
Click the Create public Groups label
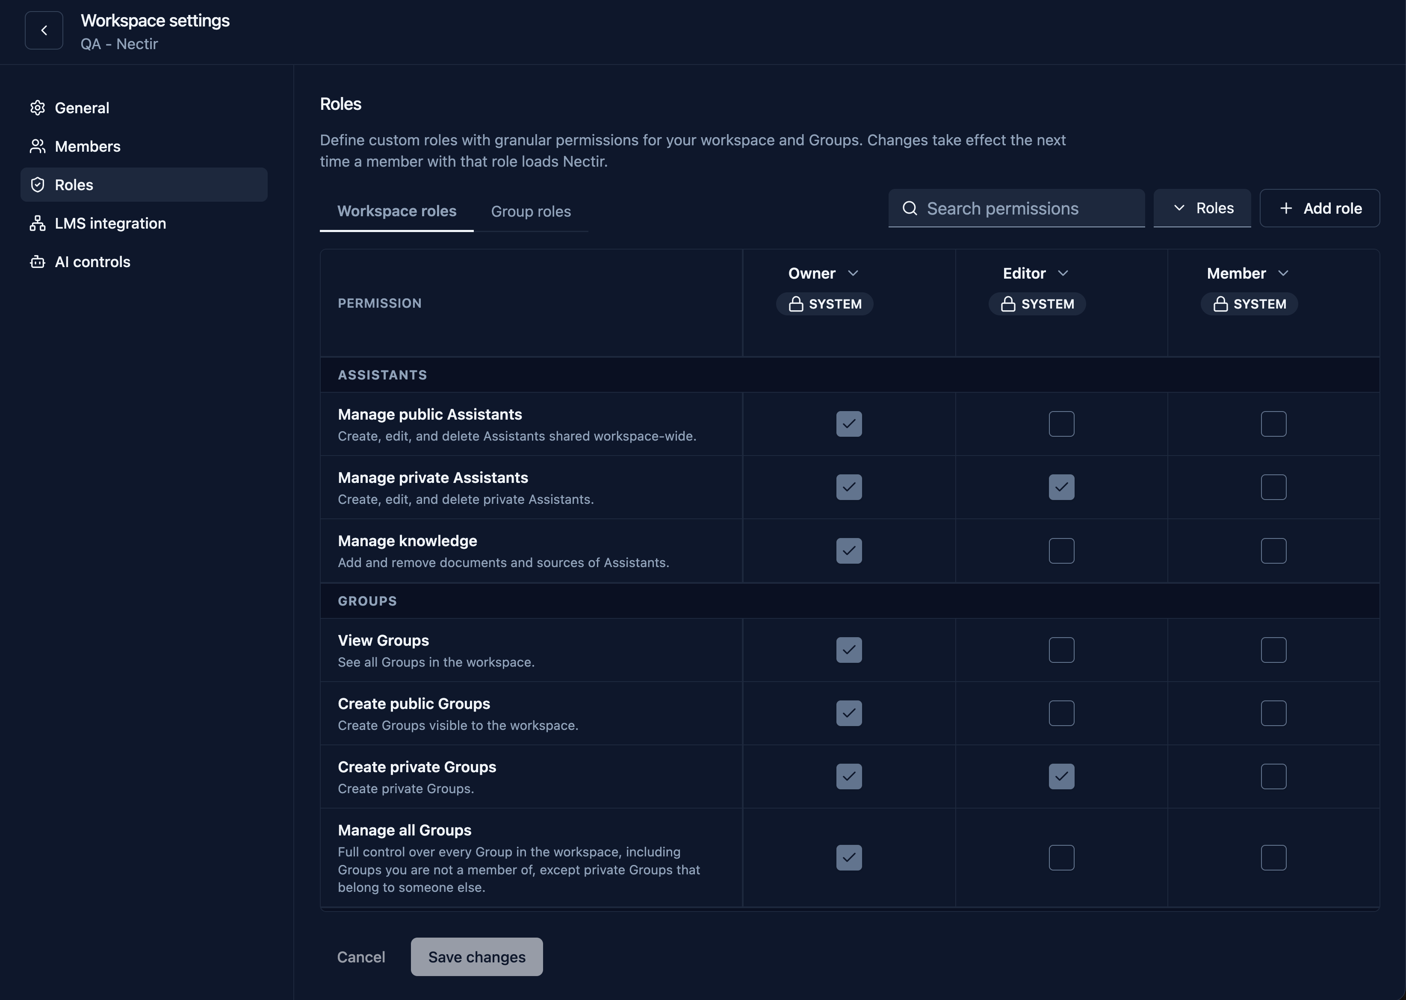414,704
